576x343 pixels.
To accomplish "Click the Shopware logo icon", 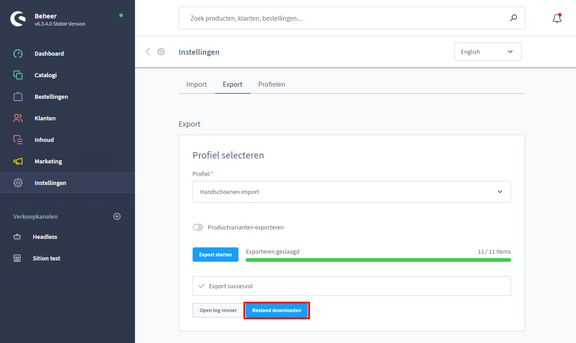I will click(18, 18).
